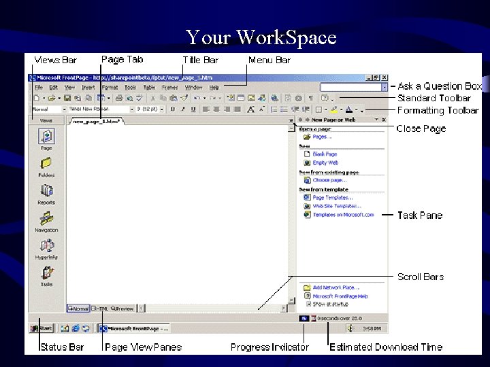Screen dimensions: 490x367
Task: Expand the Ask a Question box dropdown arrow
Action: click(x=385, y=87)
